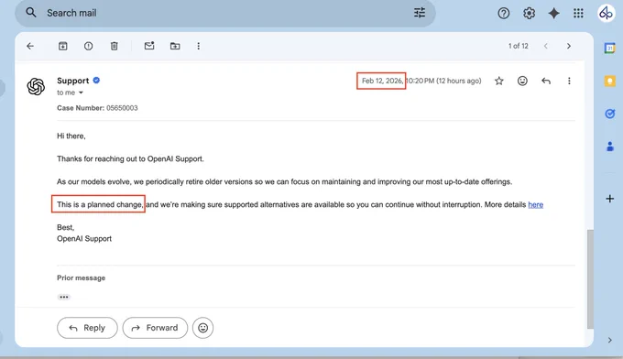Open toolbar More options menu

[198, 46]
